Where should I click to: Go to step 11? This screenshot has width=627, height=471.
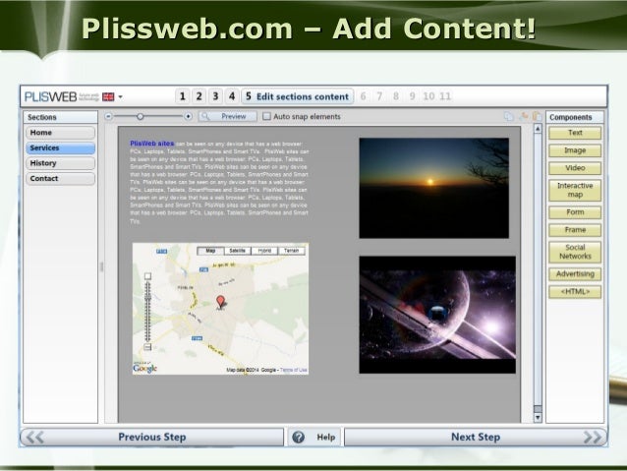click(445, 96)
